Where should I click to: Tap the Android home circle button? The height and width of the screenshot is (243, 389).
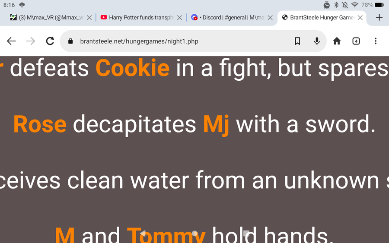point(194,234)
